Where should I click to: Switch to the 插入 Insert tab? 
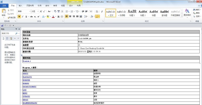tap(20, 6)
